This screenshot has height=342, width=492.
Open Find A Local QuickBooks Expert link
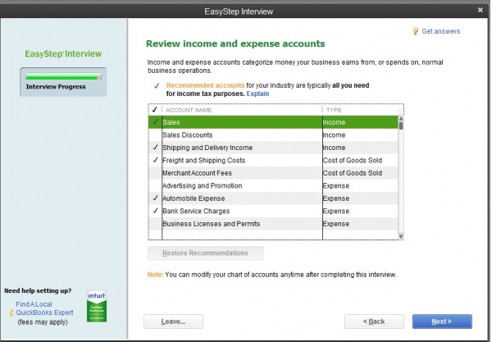(x=44, y=308)
